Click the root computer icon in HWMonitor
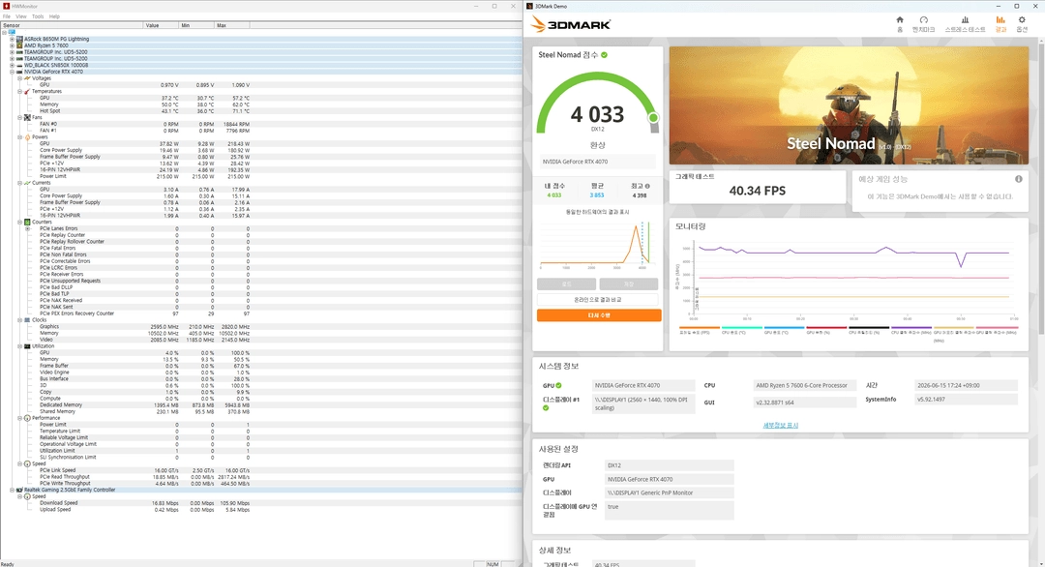1045x567 pixels. (12, 32)
